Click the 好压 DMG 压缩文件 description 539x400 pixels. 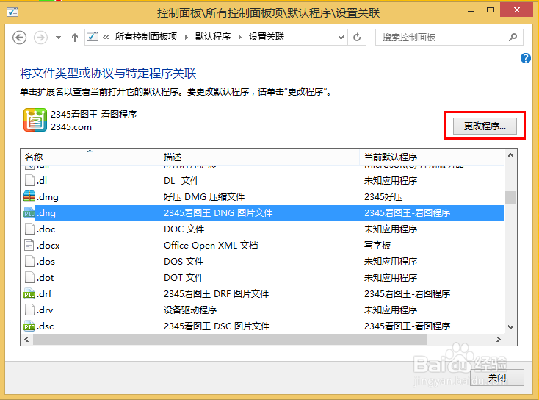click(x=204, y=197)
